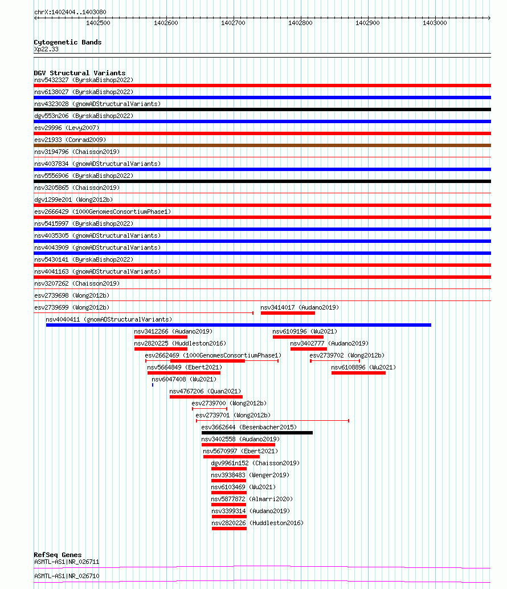Click nsv6108896 (Wu2021) label
The height and width of the screenshot is (589, 507).
[x=363, y=367]
